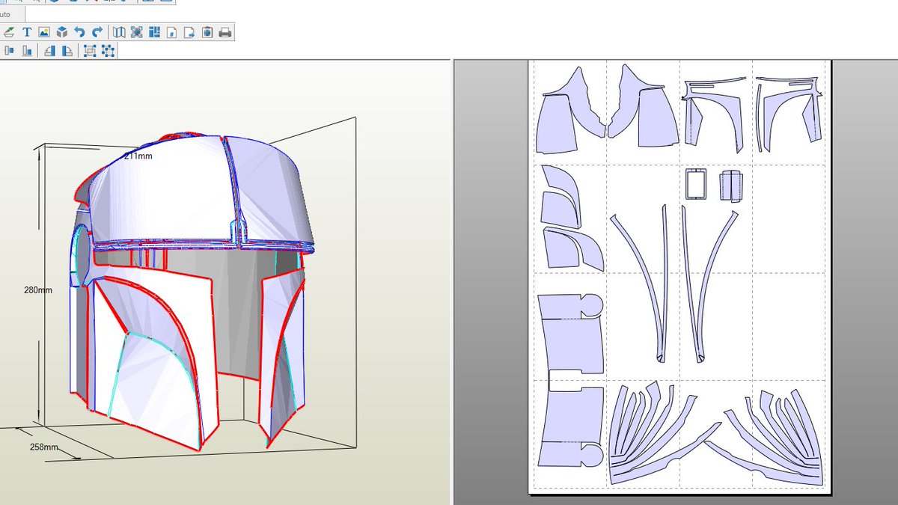
Task: Click the align to bottom icon
Action: click(x=27, y=51)
